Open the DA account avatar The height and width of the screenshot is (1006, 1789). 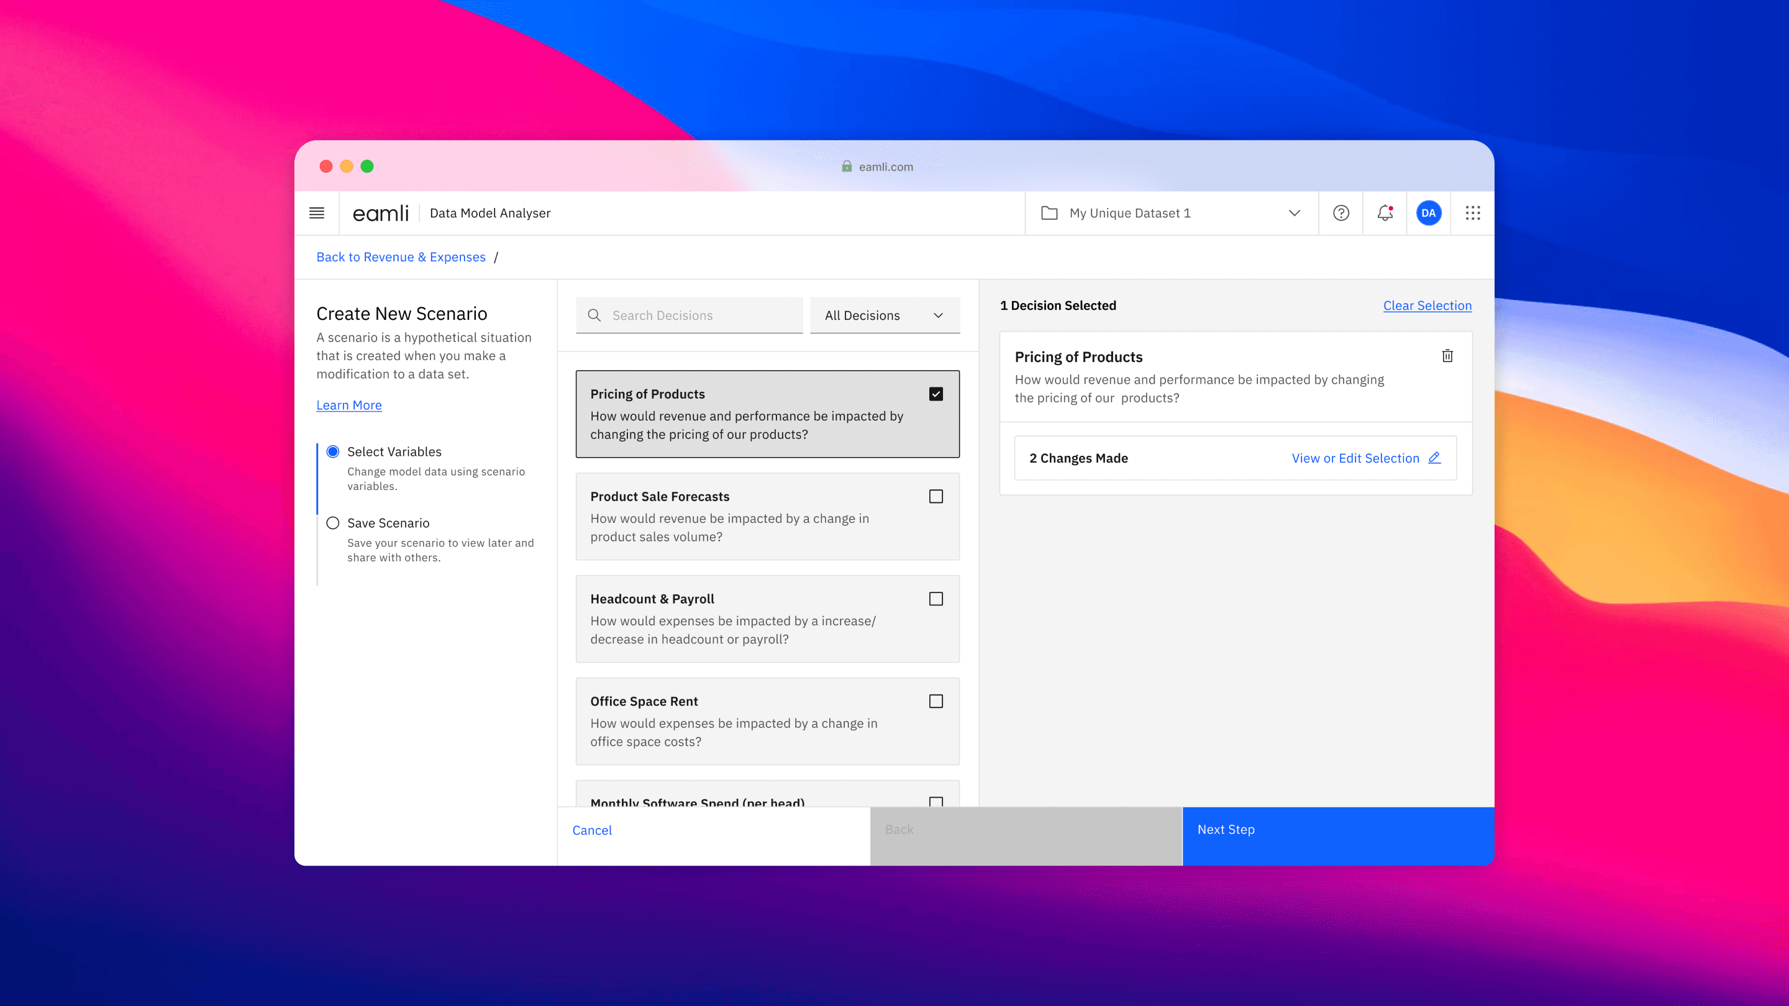point(1429,213)
